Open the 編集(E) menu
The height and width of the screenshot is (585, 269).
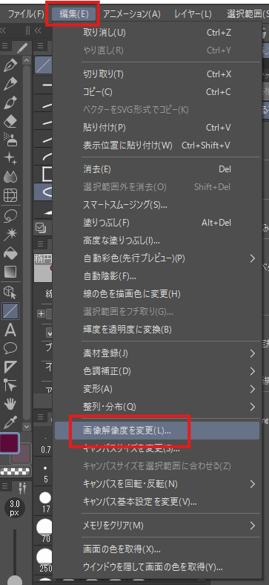73,15
